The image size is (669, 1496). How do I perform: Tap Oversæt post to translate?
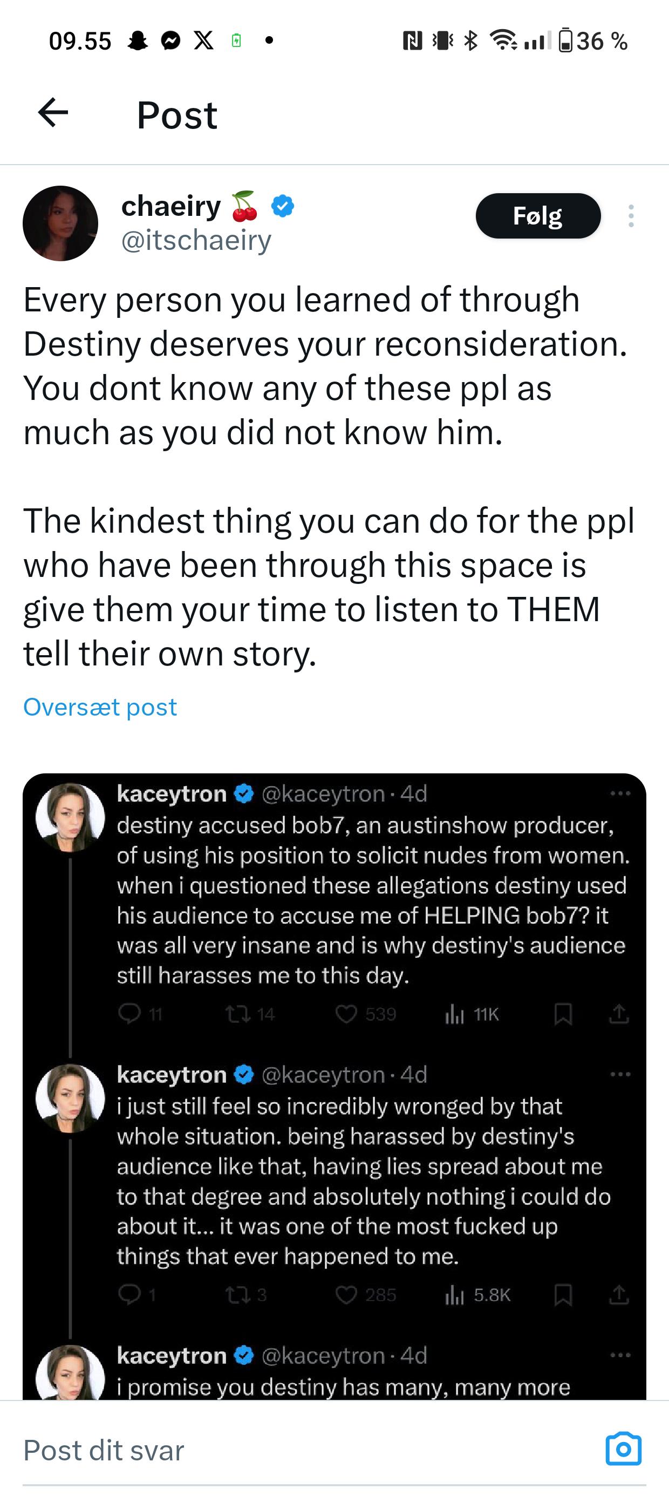[100, 707]
